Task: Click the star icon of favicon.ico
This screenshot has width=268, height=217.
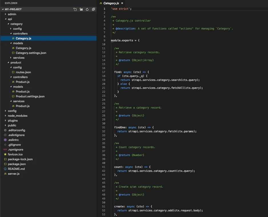Action: point(5,154)
